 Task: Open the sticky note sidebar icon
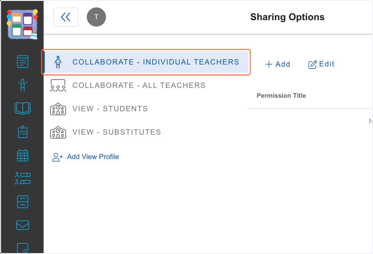22,248
